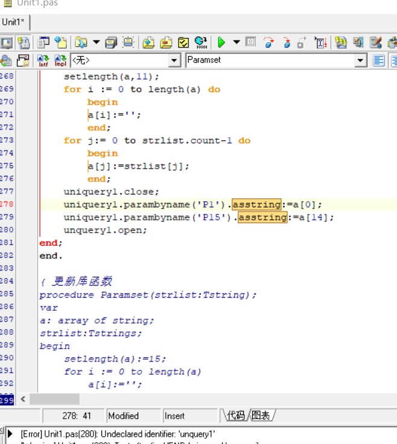Image resolution: width=397 pixels, height=444 pixels.
Task: Click the open project folder icon
Action: [x=81, y=43]
